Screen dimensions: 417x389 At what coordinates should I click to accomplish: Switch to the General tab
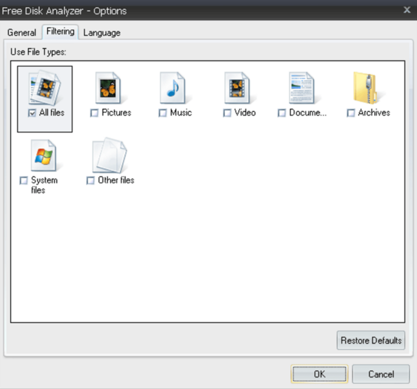click(x=21, y=32)
